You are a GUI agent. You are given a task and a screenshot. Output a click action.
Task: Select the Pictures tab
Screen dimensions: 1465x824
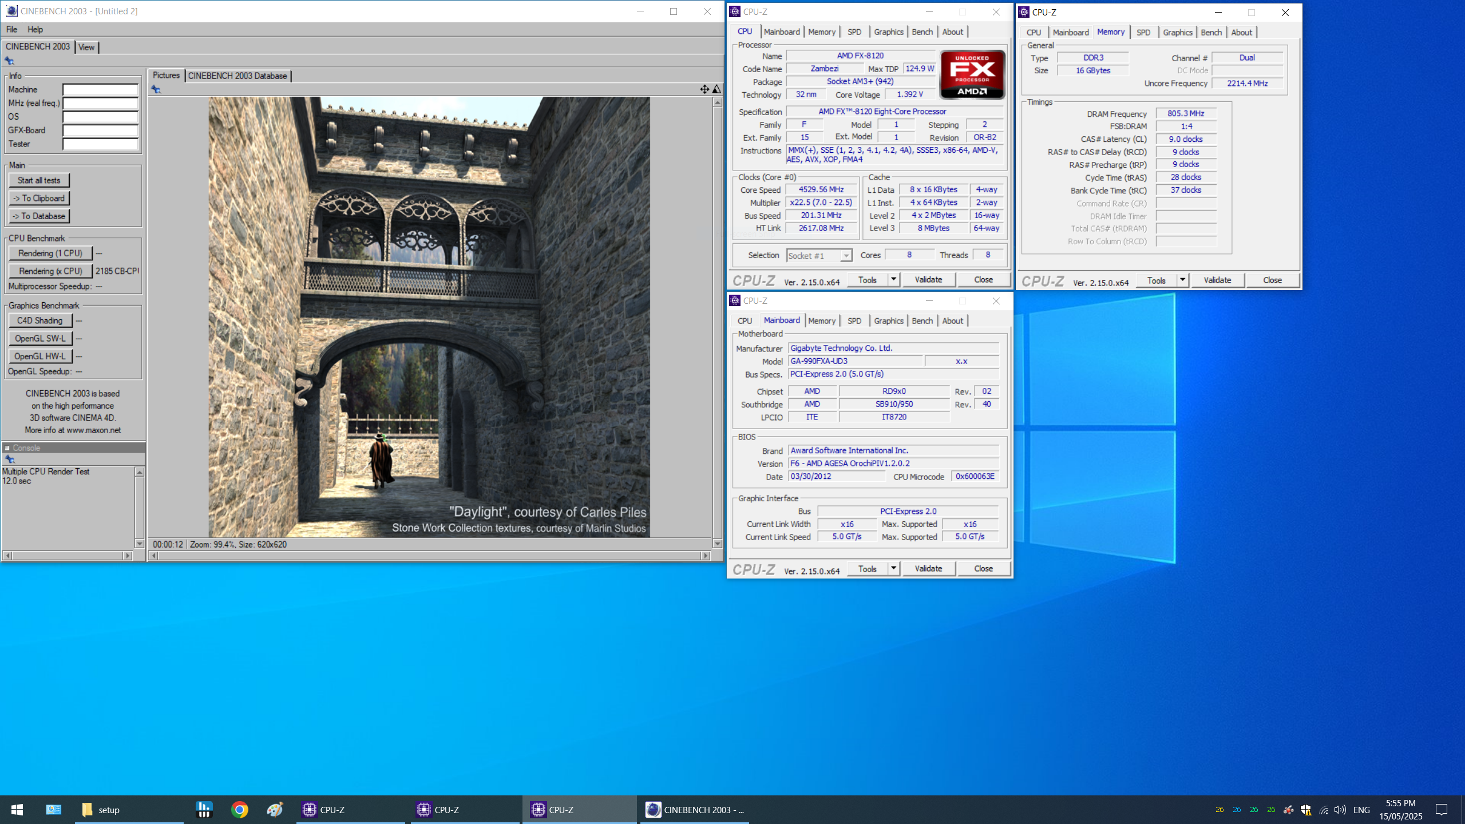[166, 75]
